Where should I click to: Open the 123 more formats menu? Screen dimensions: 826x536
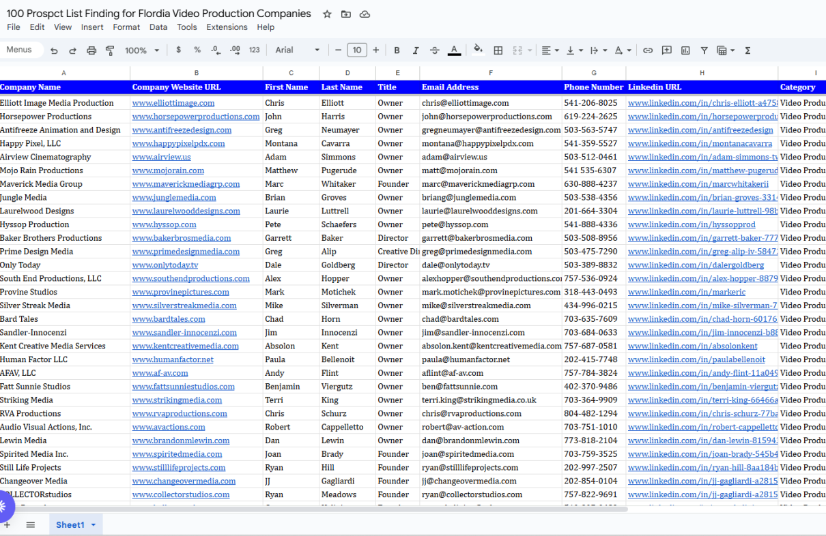pyautogui.click(x=255, y=50)
